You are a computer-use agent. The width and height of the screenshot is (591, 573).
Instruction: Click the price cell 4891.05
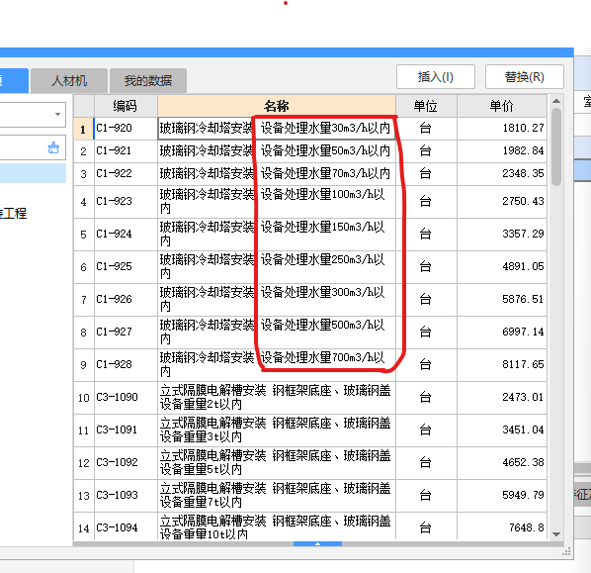point(502,267)
